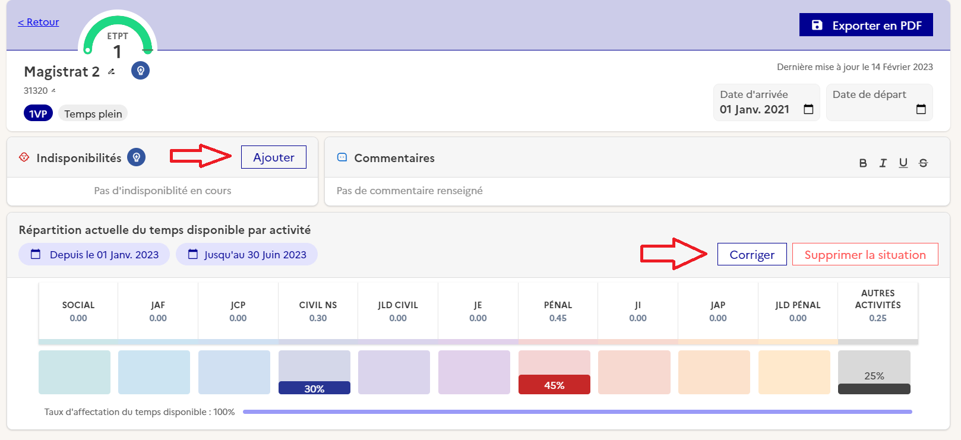The height and width of the screenshot is (440, 961).
Task: Click the lightbulb help icon beside Magistrat 2
Action: [x=140, y=71]
